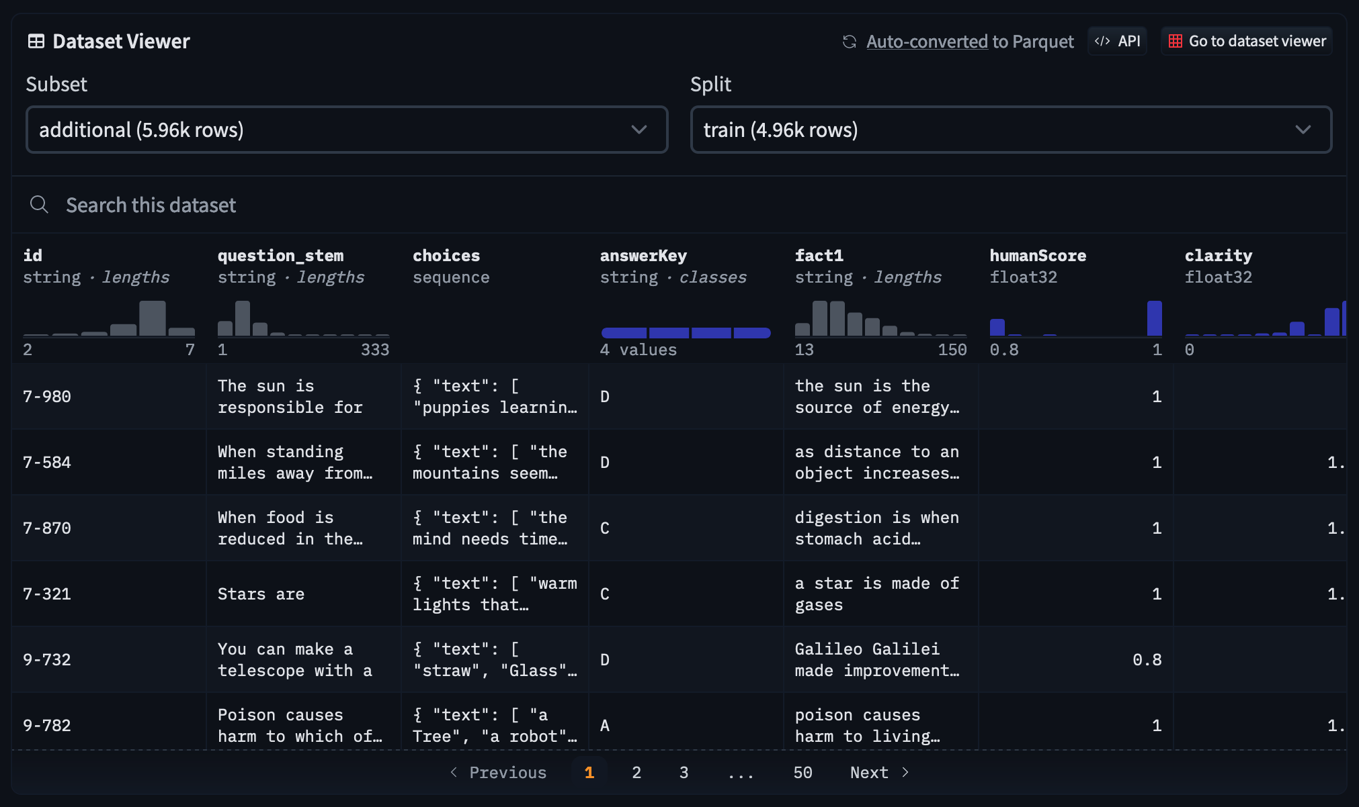Open the API panel
1359x807 pixels.
pyautogui.click(x=1117, y=40)
